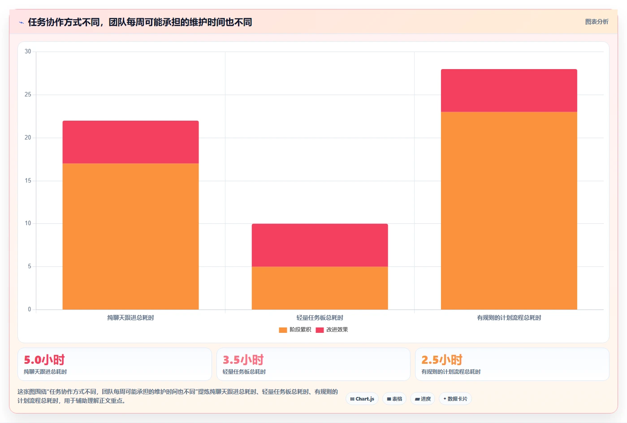Click the lightning icon beside the chart title
This screenshot has height=423, width=627.
click(21, 22)
